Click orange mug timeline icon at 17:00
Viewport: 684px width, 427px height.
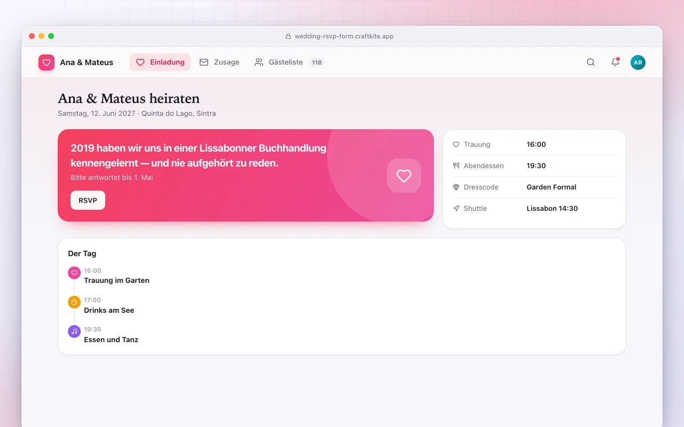(74, 302)
